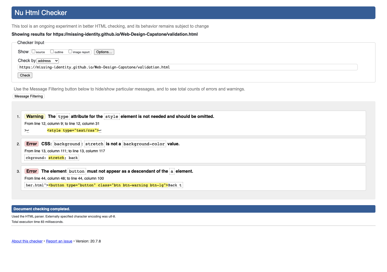Open the "Report an issue" link
387x272 pixels.
point(59,241)
